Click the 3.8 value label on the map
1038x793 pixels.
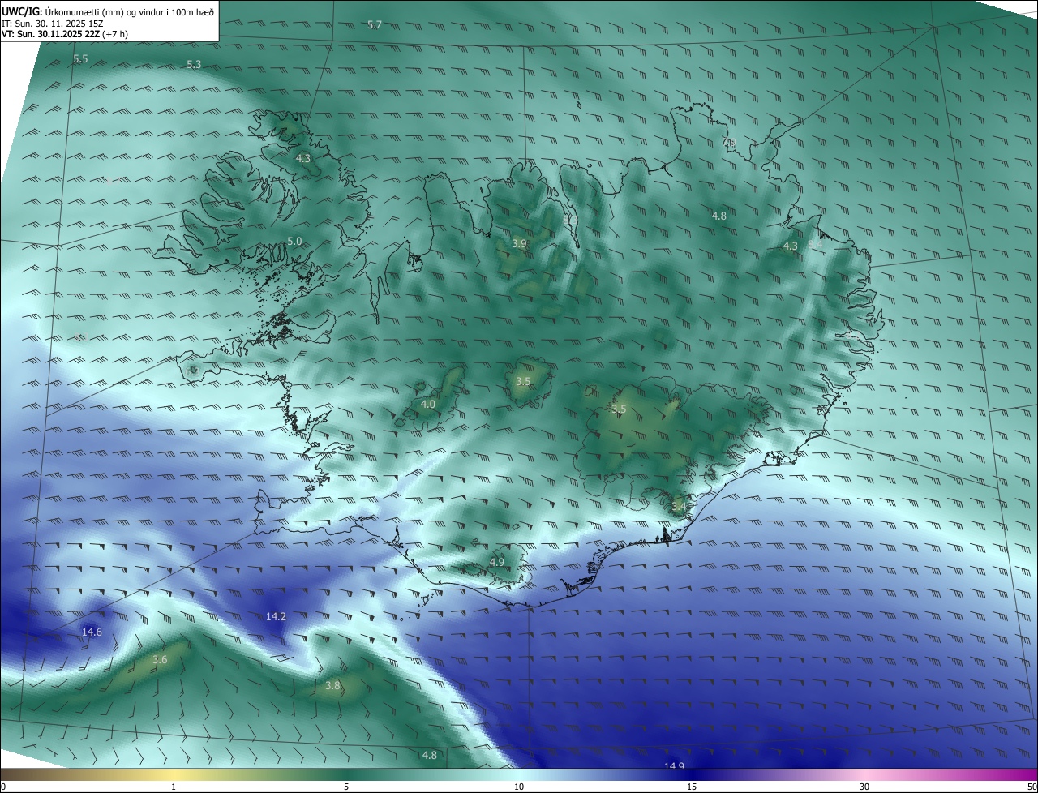[x=332, y=685]
